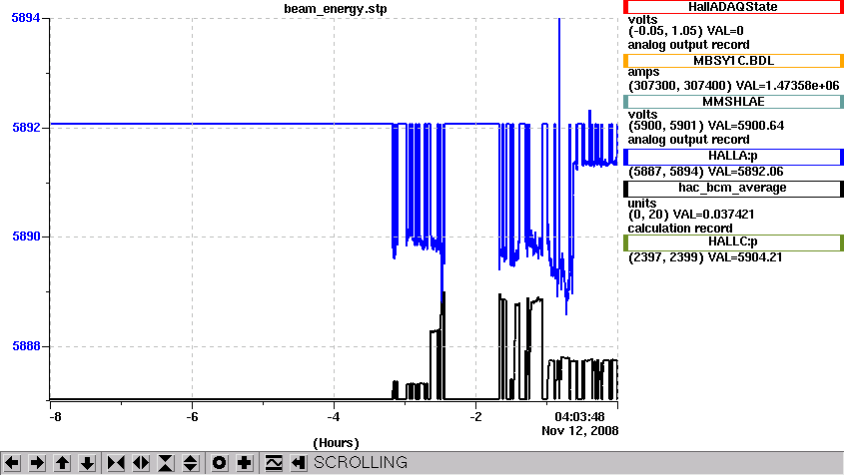
Task: Click the MMSHLAE value text VAL=5900.64
Action: coord(746,126)
